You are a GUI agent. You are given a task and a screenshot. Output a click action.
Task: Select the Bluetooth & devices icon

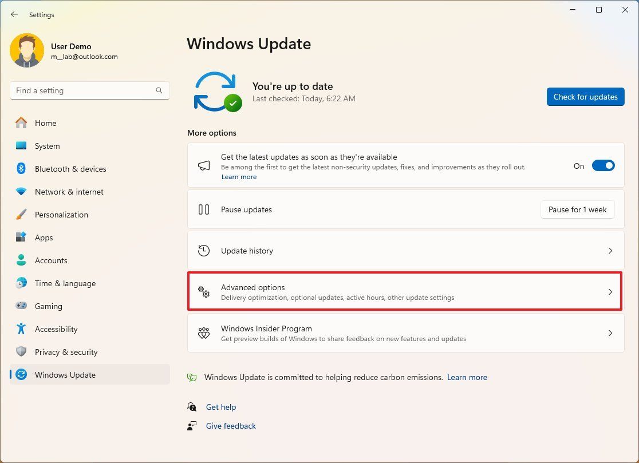[x=21, y=169]
